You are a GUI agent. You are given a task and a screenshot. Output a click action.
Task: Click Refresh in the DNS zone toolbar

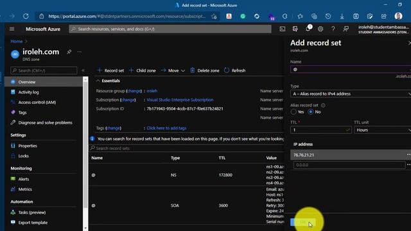(x=235, y=71)
